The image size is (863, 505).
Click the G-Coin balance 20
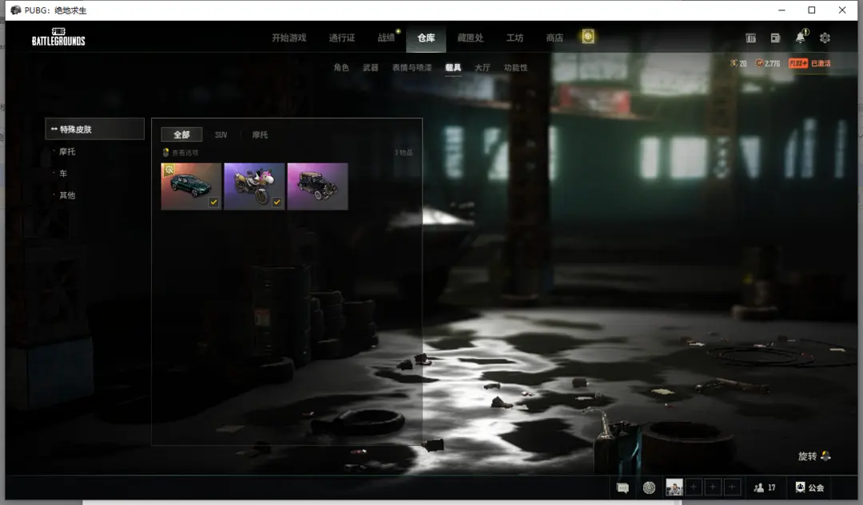[x=738, y=63]
